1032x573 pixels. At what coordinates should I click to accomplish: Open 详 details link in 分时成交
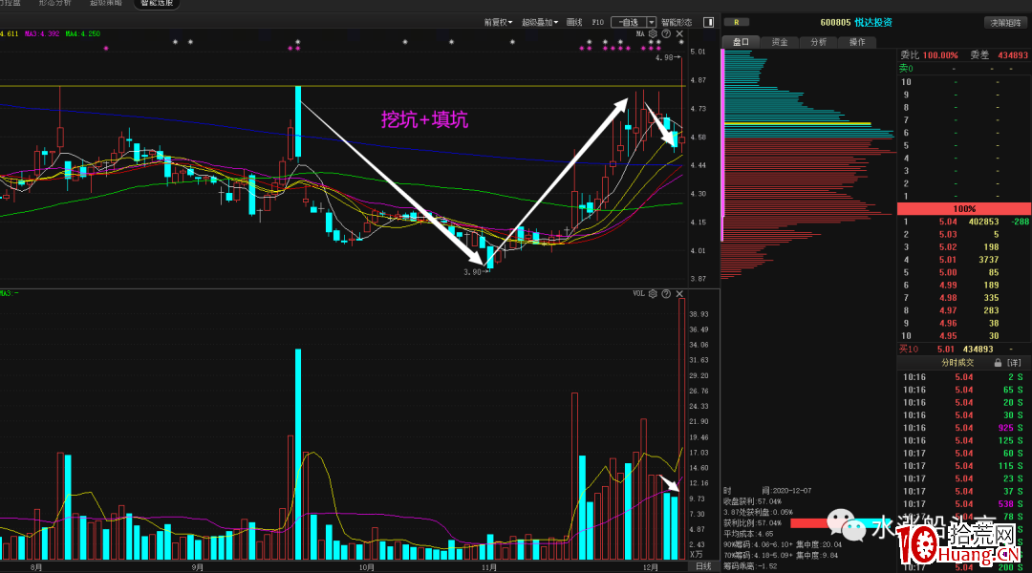[1014, 363]
